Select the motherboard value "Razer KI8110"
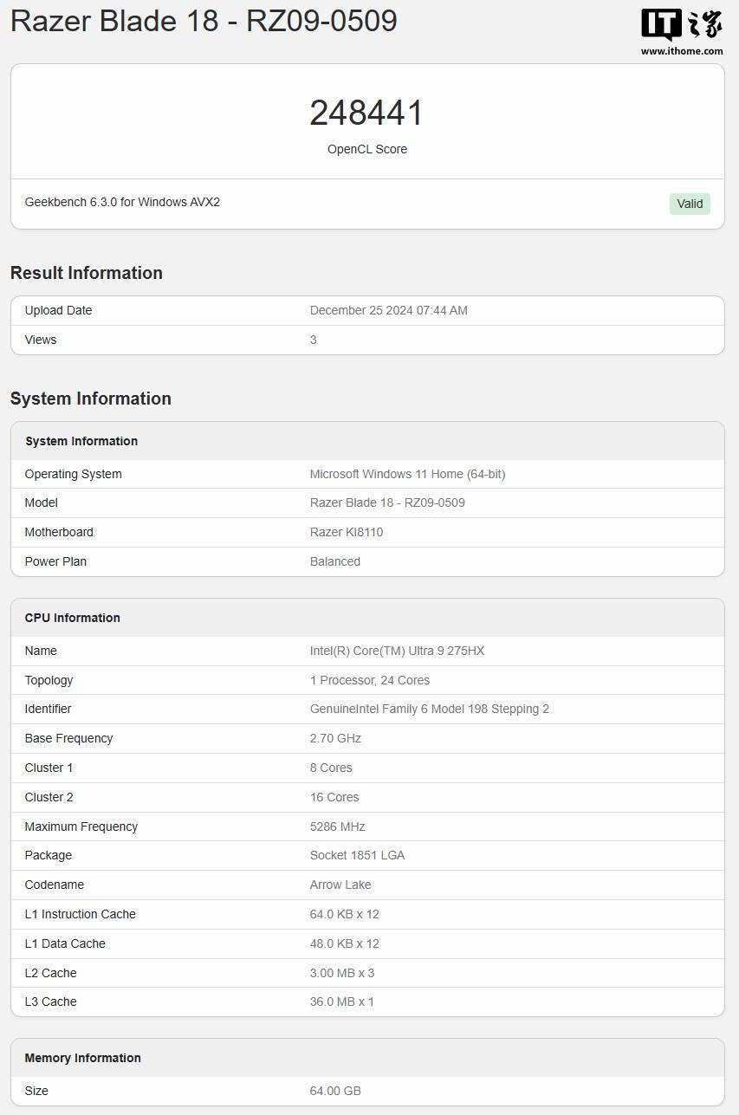Screen dimensions: 739x1115 pyautogui.click(x=347, y=532)
